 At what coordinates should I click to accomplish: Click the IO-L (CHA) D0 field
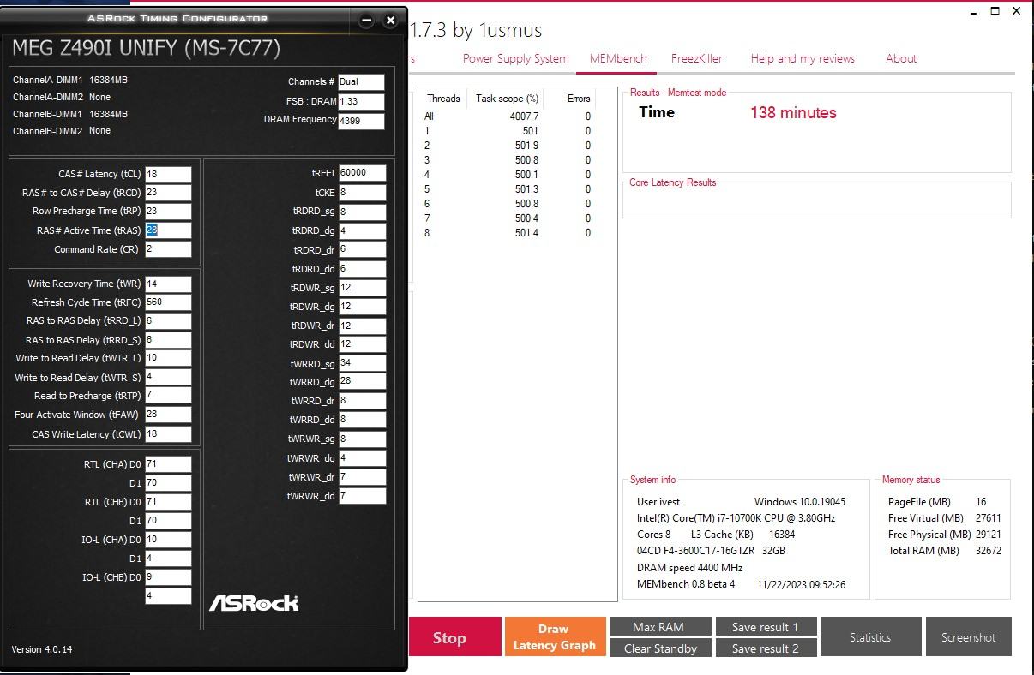click(168, 540)
